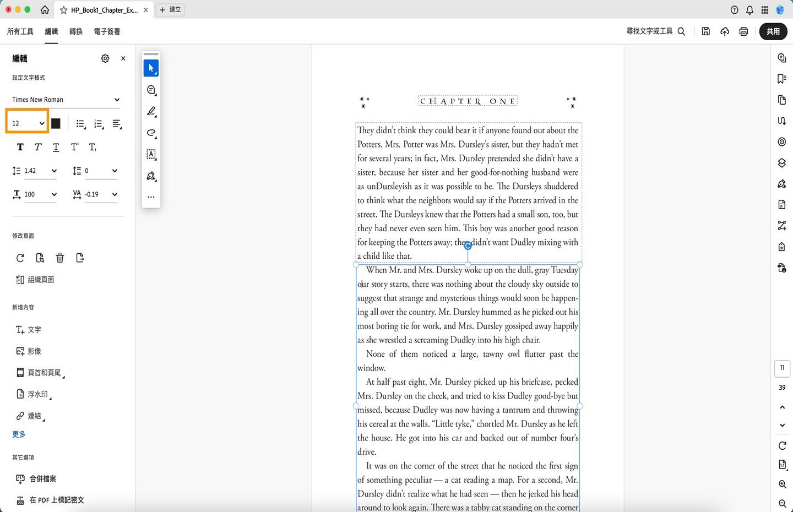Expand line spacing 1.42 dropdown
The height and width of the screenshot is (512, 793).
(40, 171)
